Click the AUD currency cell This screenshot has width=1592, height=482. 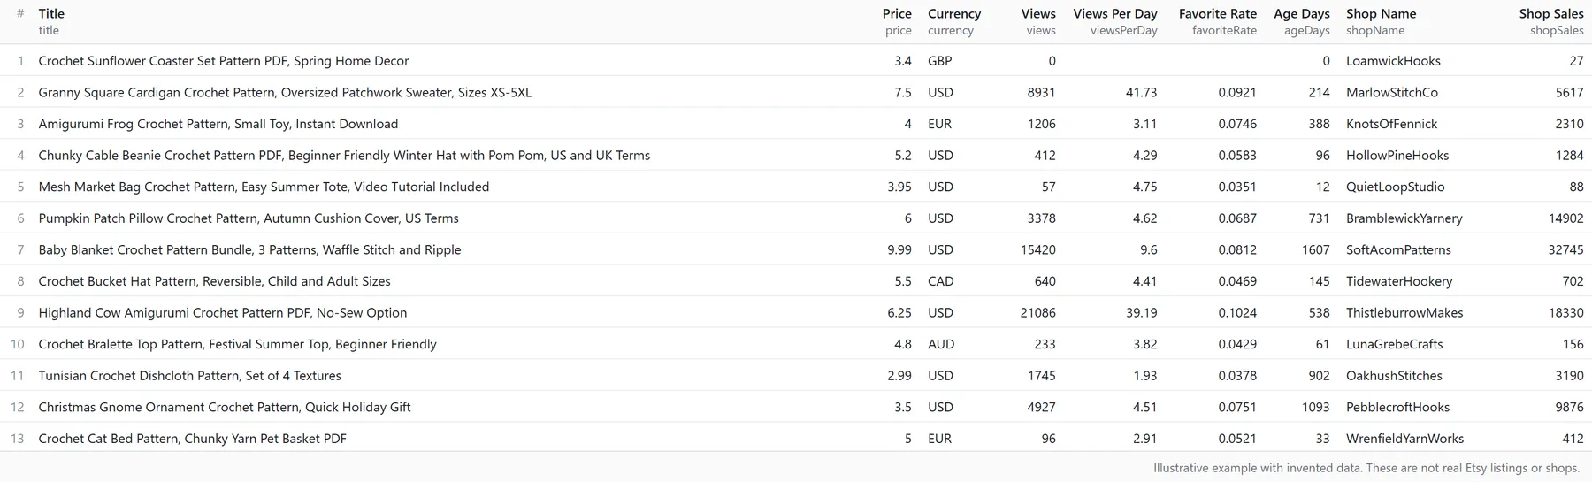(941, 344)
